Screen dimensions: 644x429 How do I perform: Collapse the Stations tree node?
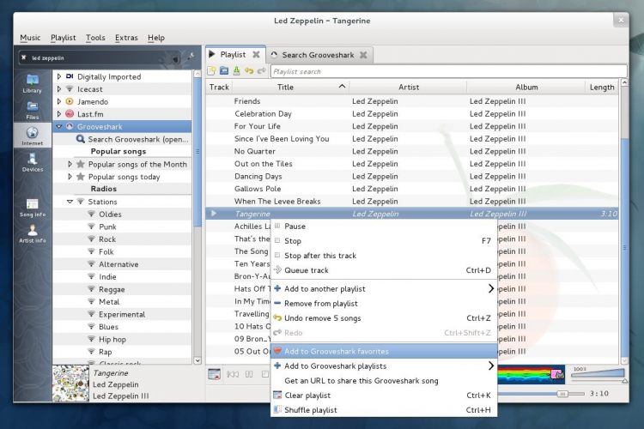[70, 202]
